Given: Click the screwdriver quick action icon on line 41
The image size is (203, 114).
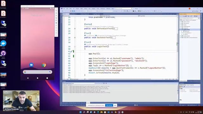Looking at the screenshot, I should [x=71, y=51].
